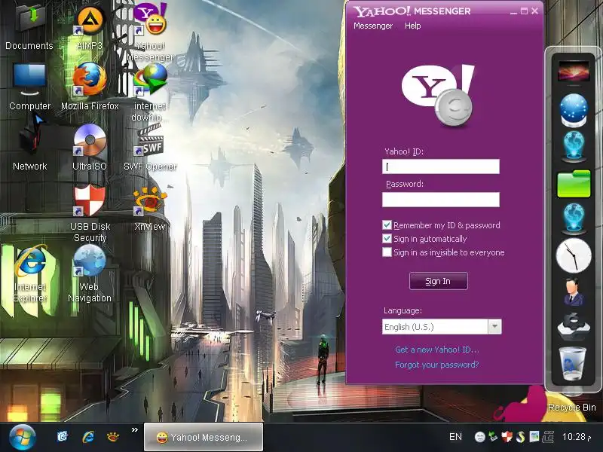Click the yellow S tray icon
Screen dimensions: 603x452
click(x=520, y=437)
